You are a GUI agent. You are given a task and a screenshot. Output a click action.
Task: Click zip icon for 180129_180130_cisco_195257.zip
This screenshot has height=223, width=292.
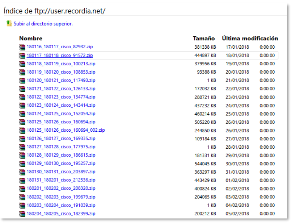click(22, 164)
